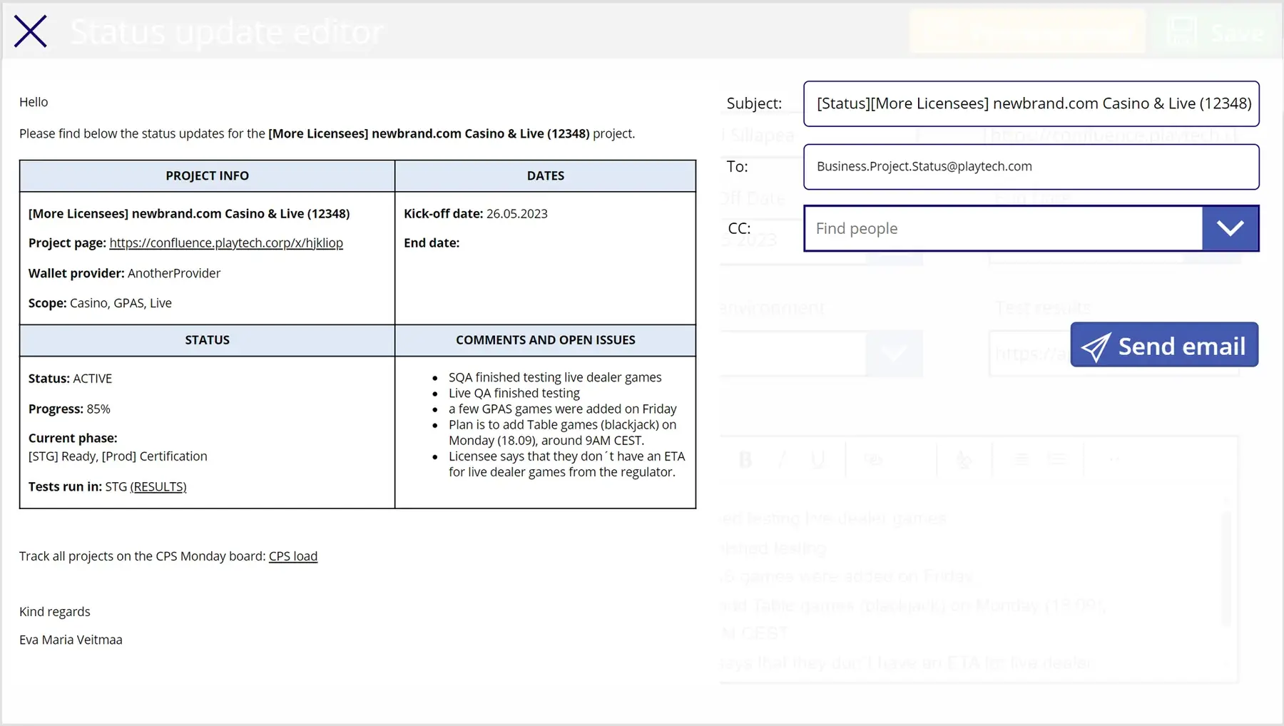1284x726 pixels.
Task: Click the Kick-off date 26.05.2023 text
Action: tap(476, 214)
